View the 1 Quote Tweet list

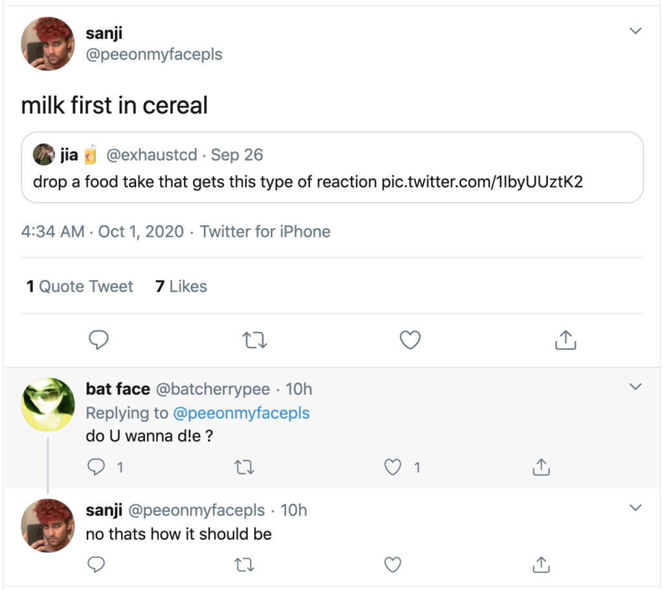tap(79, 286)
